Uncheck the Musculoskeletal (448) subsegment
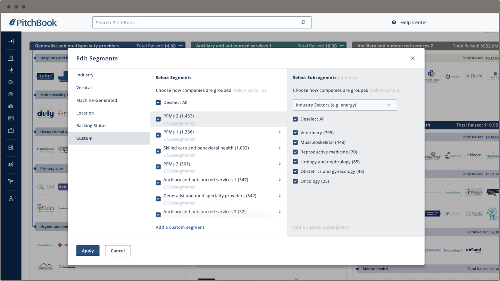The height and width of the screenshot is (281, 500). 295,142
